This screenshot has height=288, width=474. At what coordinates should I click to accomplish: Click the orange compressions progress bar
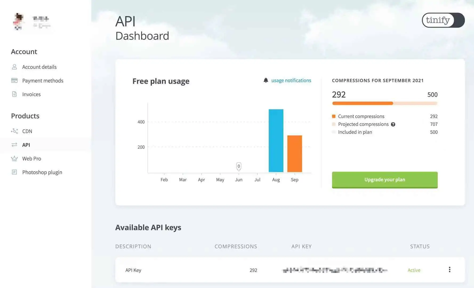point(363,103)
